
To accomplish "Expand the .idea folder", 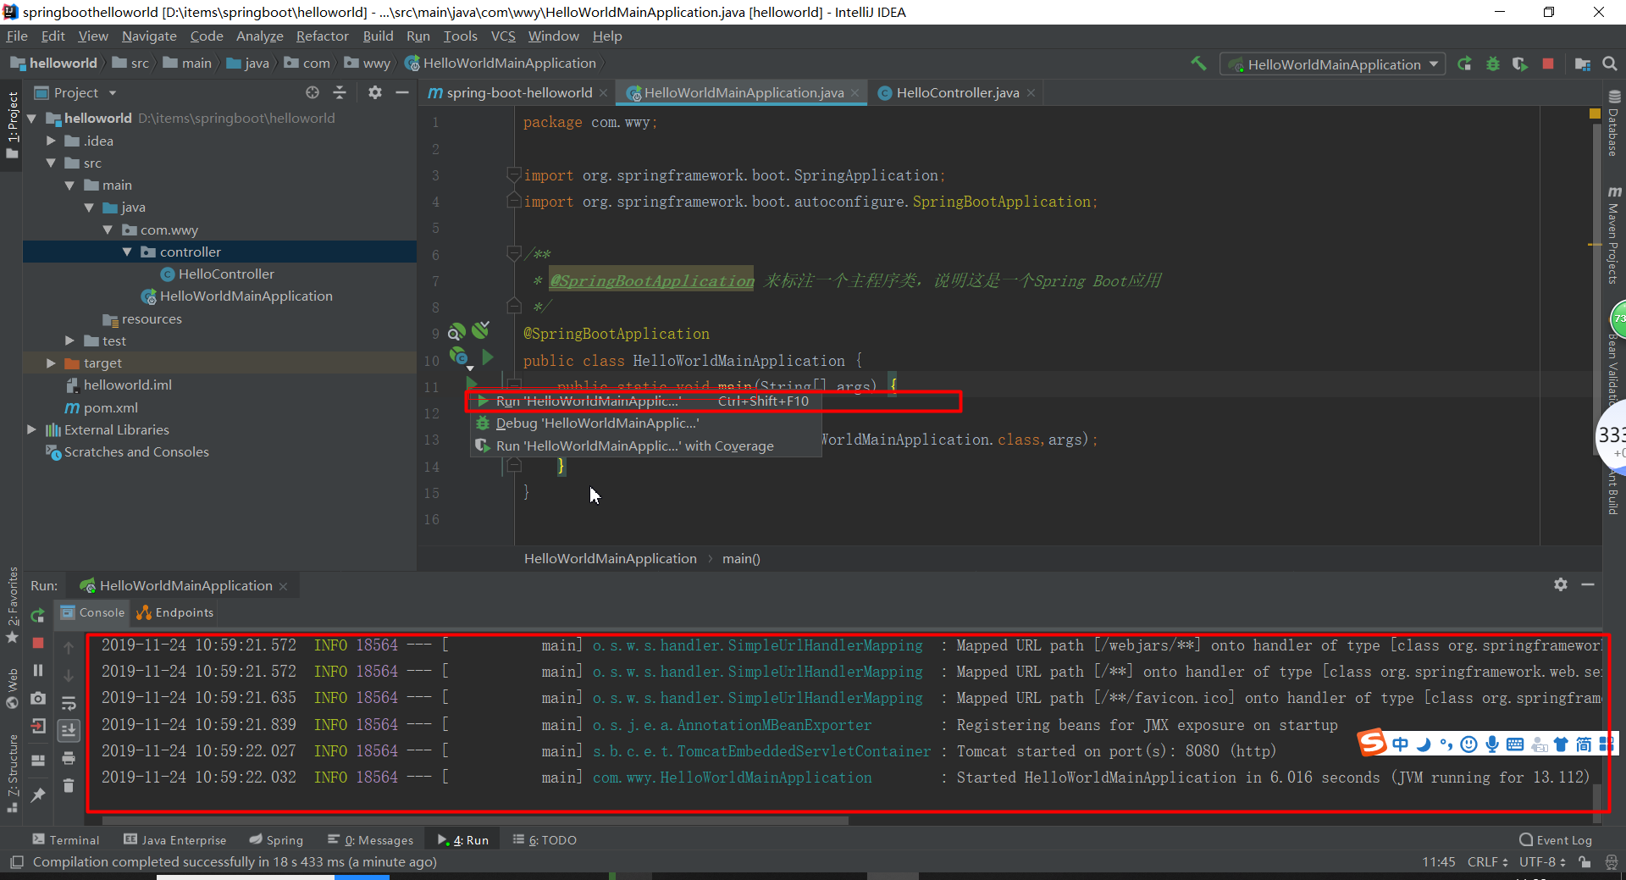I will (x=51, y=141).
